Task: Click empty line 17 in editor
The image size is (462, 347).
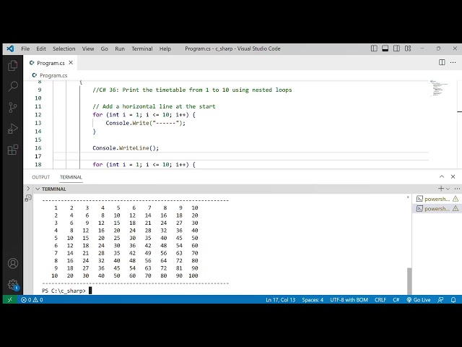Action: 241,156
